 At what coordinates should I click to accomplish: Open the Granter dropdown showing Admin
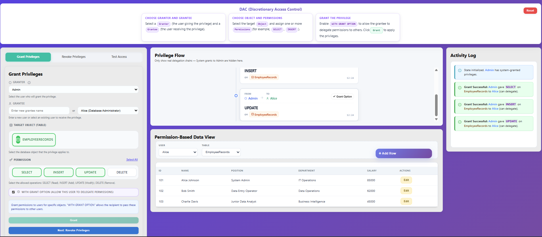click(x=73, y=90)
